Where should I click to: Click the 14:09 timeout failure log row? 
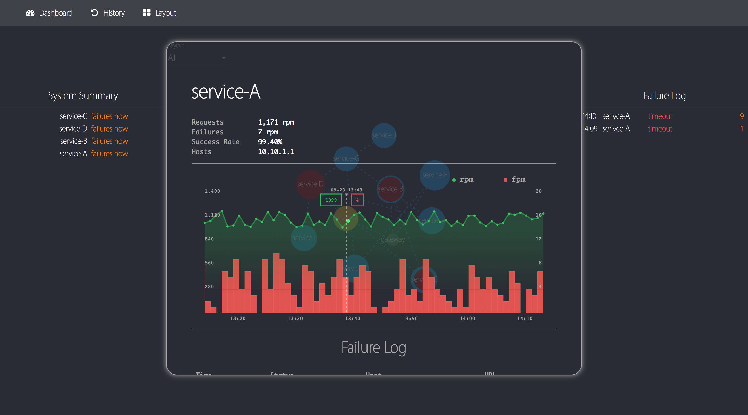click(660, 129)
